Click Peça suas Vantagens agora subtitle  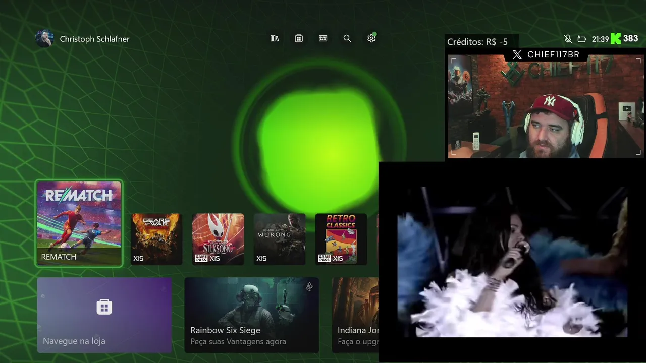coord(238,342)
